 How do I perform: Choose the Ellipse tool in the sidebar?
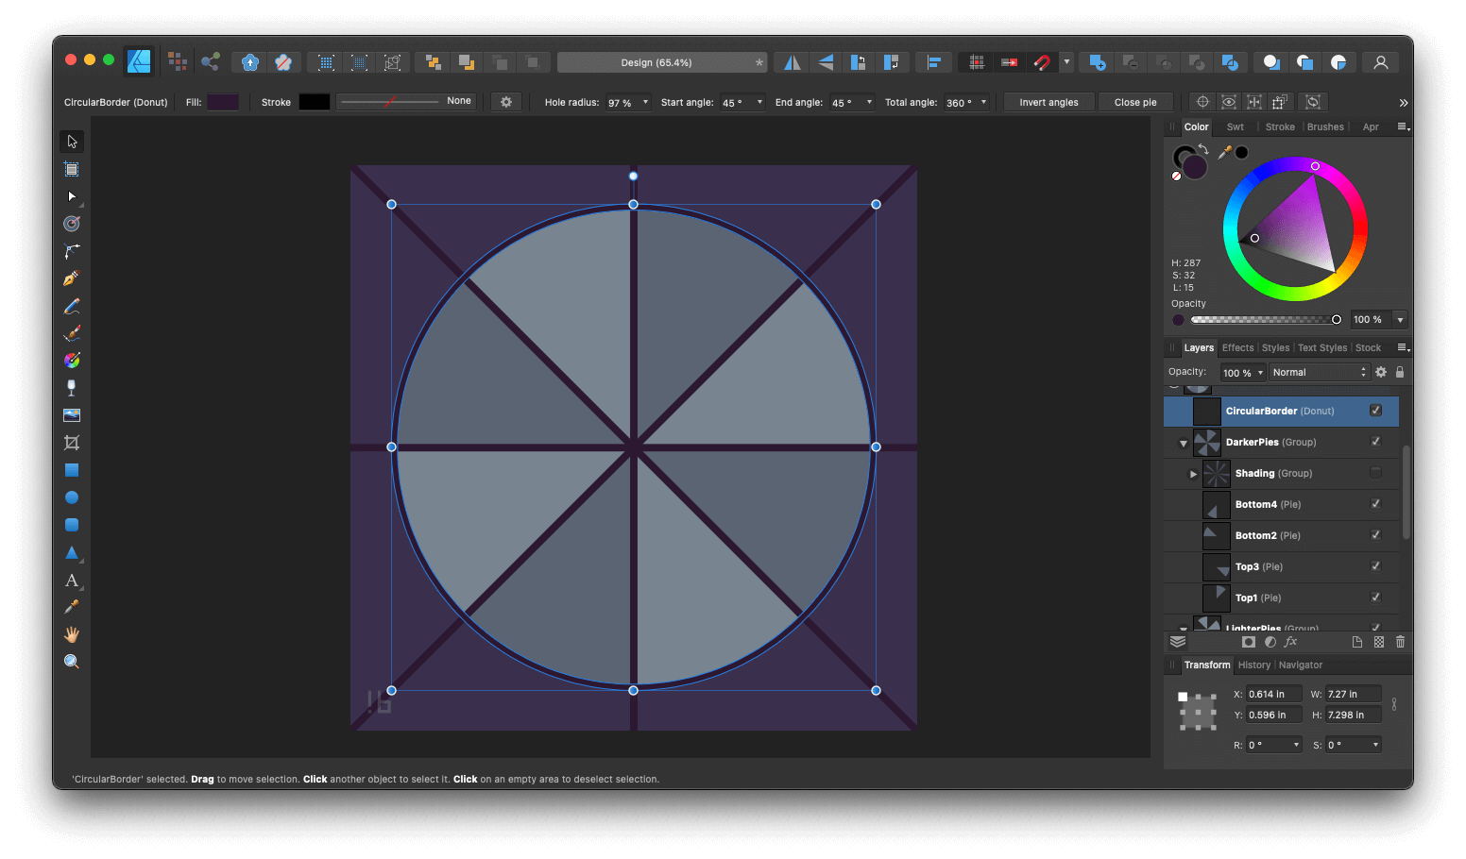click(x=72, y=497)
